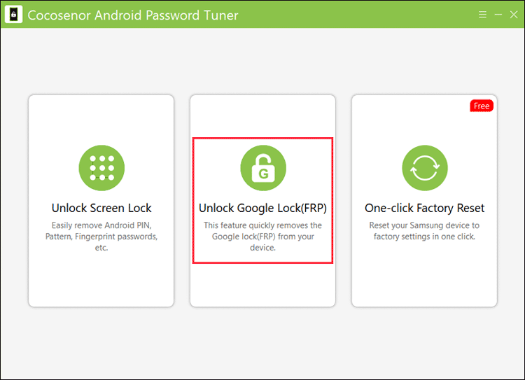The height and width of the screenshot is (380, 525).
Task: Select the Unlock Screen Lock heading
Action: (101, 208)
